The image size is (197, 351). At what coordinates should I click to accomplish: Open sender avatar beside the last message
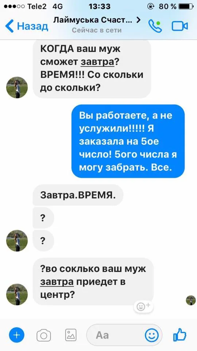[17, 295]
